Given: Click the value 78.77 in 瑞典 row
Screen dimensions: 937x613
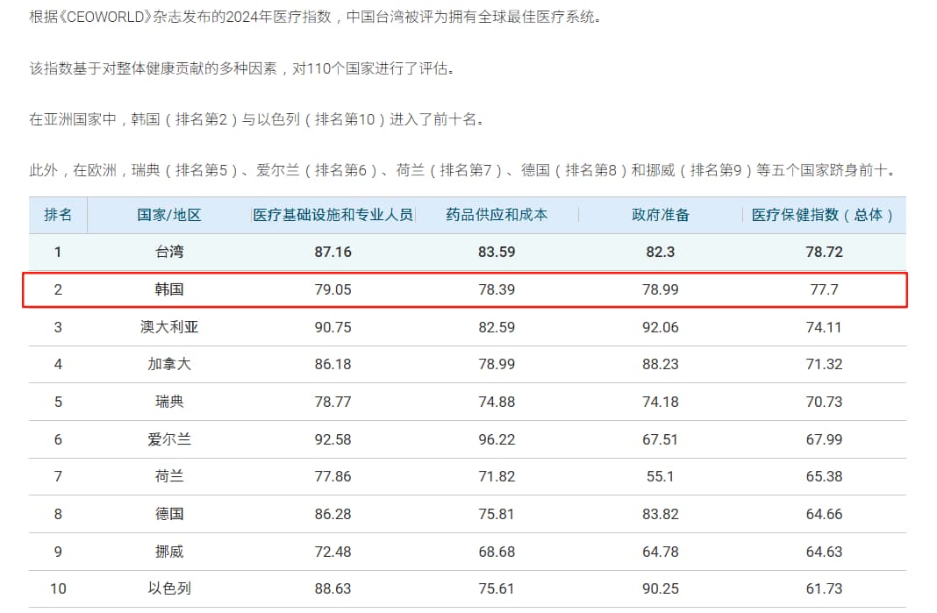Looking at the screenshot, I should [x=333, y=403].
